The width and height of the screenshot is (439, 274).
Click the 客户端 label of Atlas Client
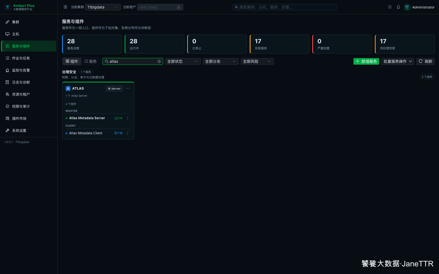[119, 133]
